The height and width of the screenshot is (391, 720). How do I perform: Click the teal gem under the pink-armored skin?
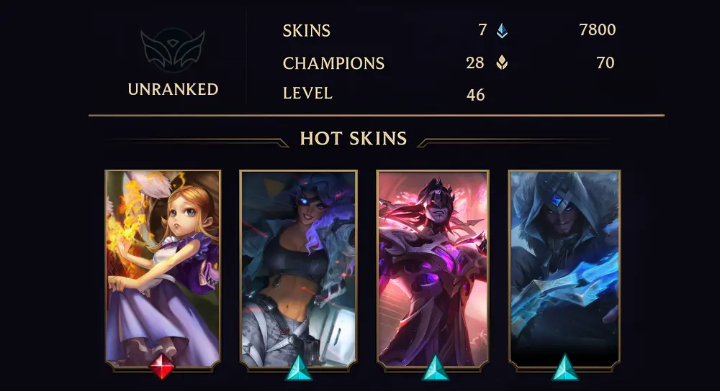[435, 368]
